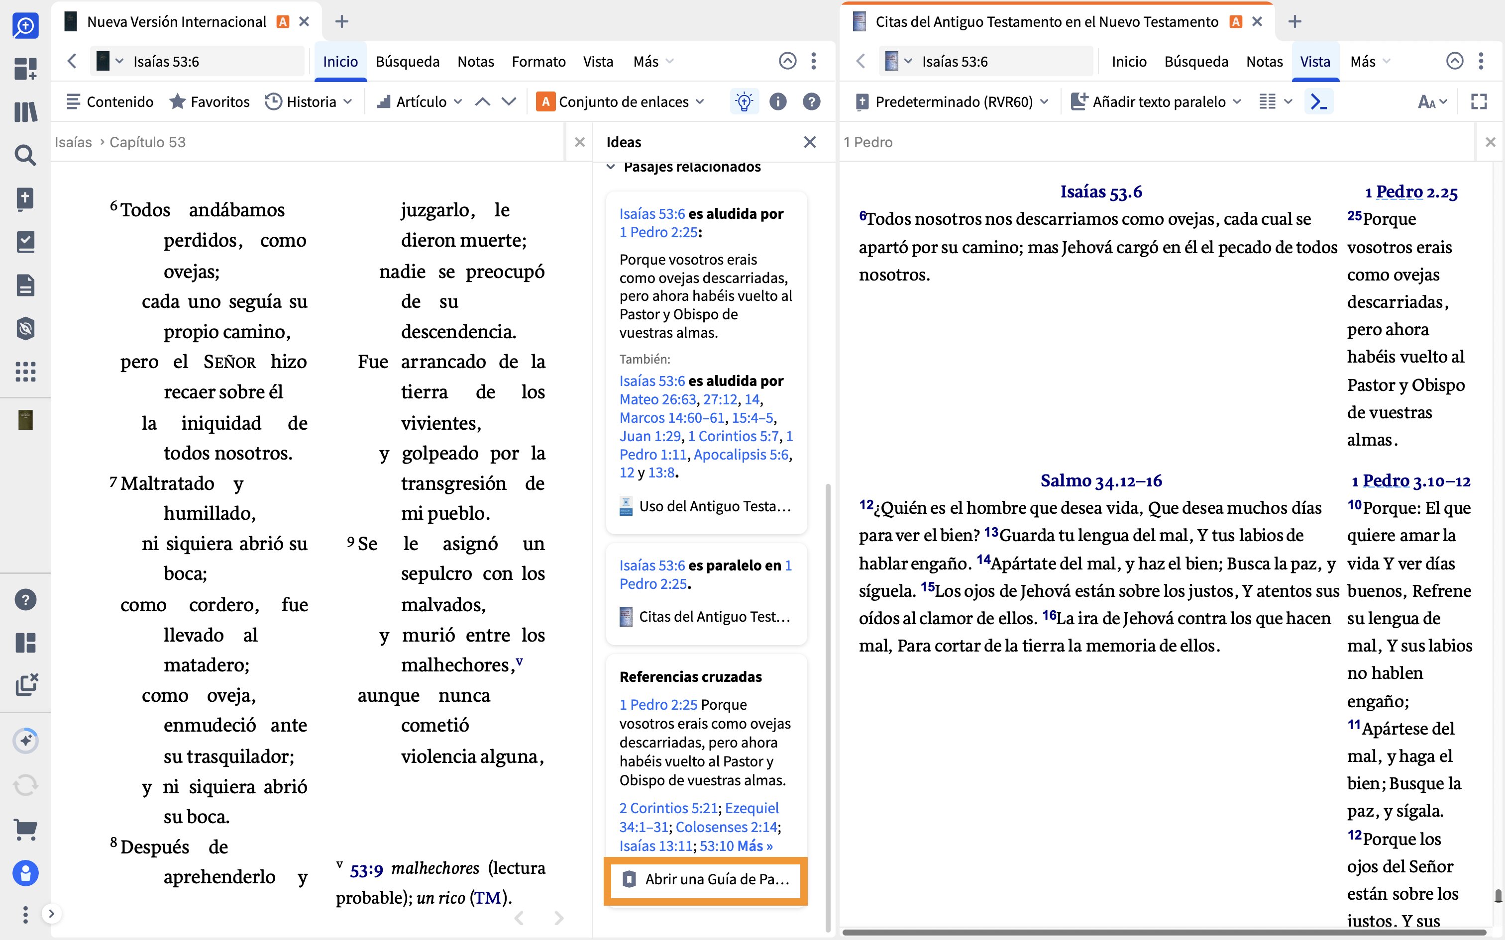Open the Library books icon in sidebar
Viewport: 1505px width, 940px height.
pos(25,112)
